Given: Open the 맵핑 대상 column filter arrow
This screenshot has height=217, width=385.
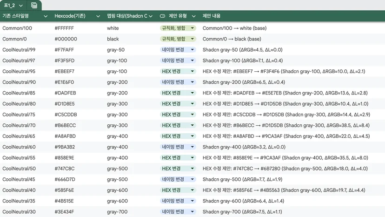Looking at the screenshot, I should (151, 16).
